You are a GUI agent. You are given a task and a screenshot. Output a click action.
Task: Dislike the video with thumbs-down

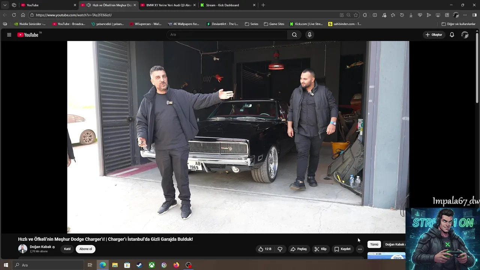pos(280,249)
